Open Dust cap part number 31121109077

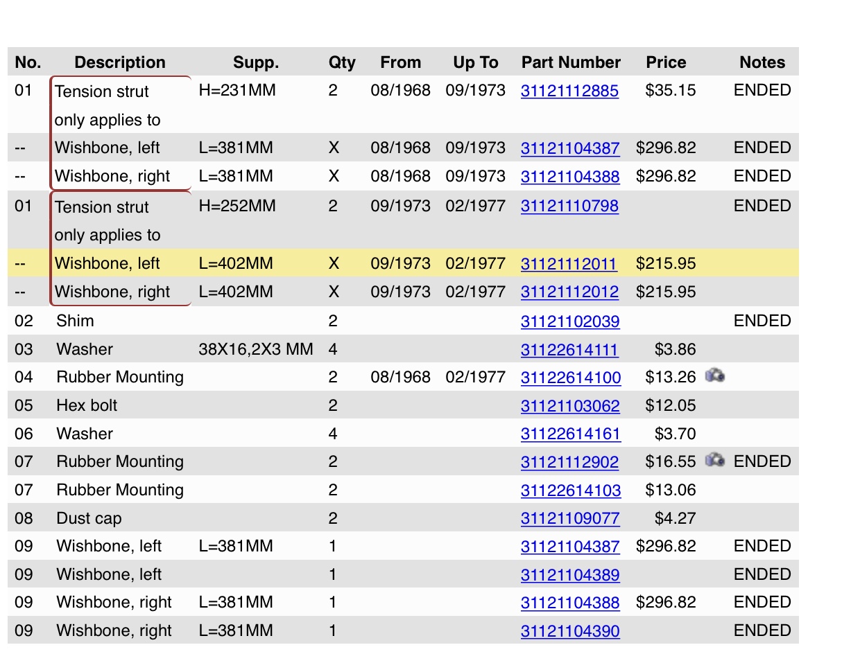coord(570,519)
